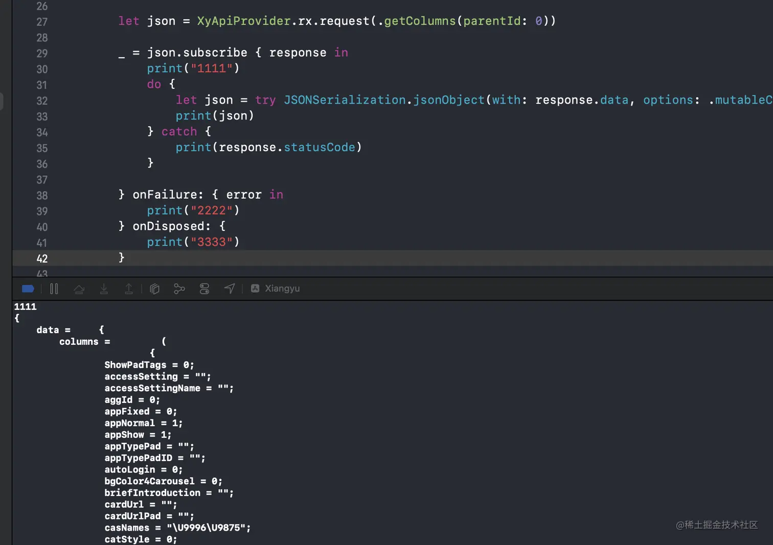Click statusCode in the print statement

coord(320,148)
